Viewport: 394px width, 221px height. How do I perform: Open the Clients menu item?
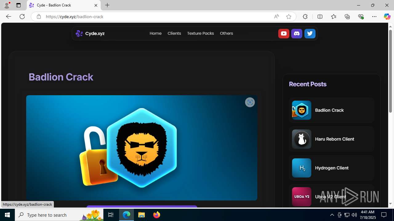coord(174,33)
